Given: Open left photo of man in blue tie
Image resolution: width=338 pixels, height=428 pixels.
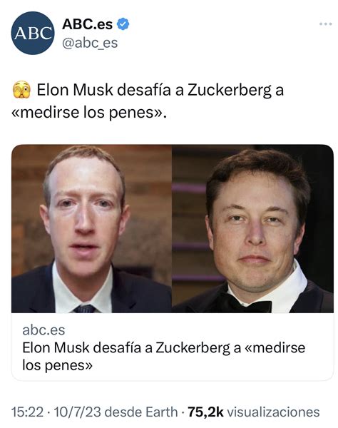Looking at the screenshot, I should (x=92, y=229).
